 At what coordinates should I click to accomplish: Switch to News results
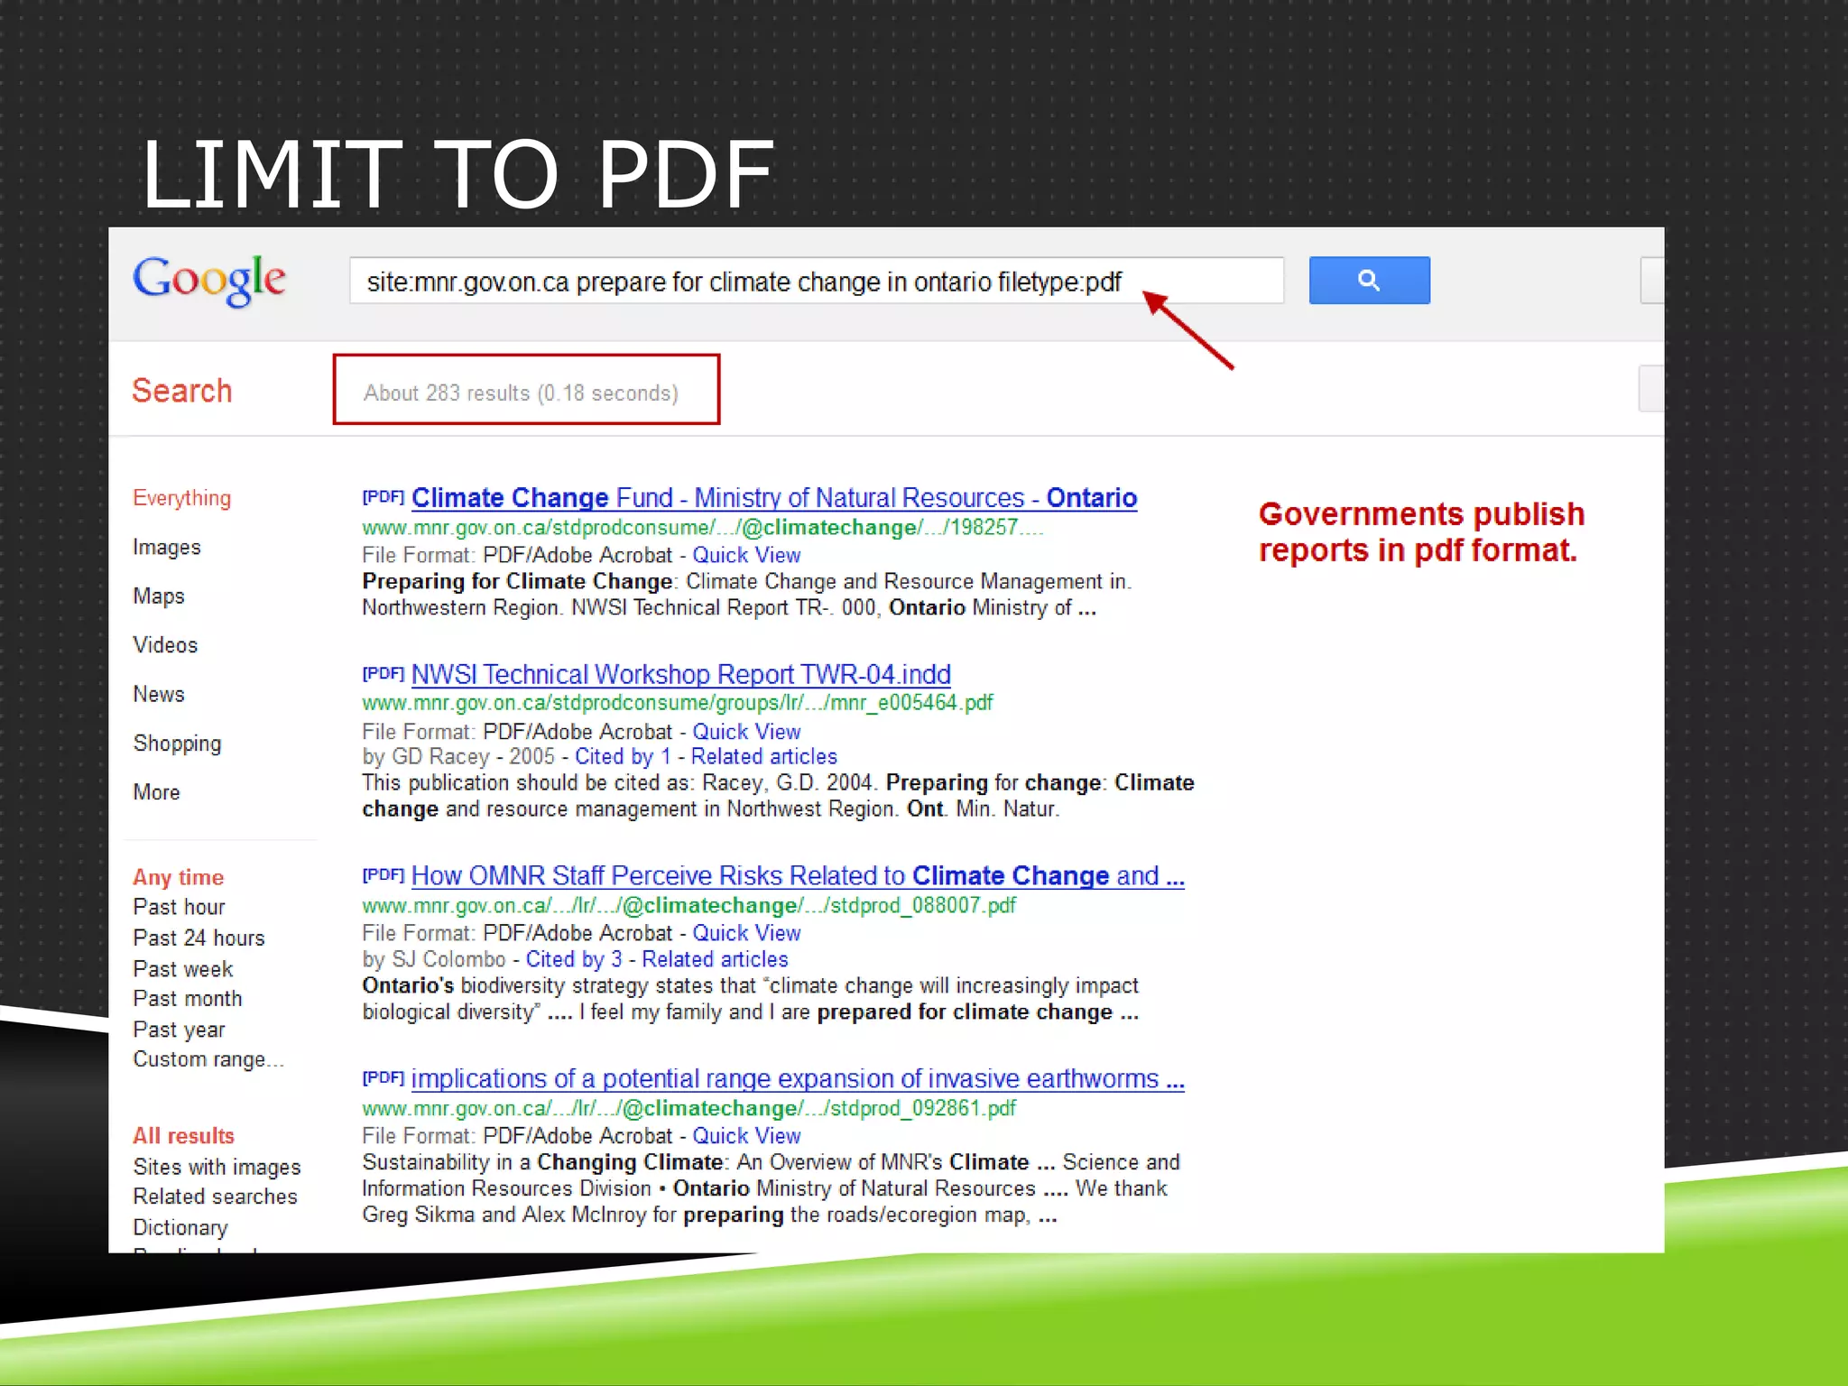tap(159, 694)
